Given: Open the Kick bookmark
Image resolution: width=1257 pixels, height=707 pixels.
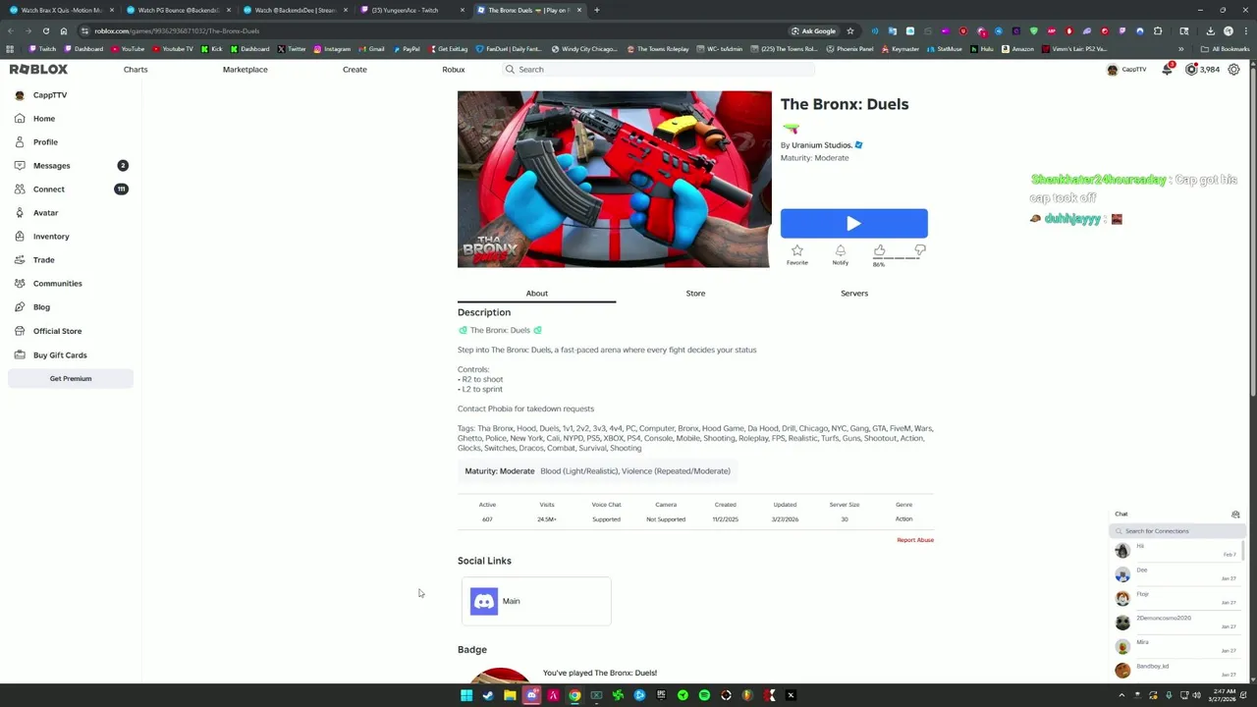Looking at the screenshot, I should [211, 49].
